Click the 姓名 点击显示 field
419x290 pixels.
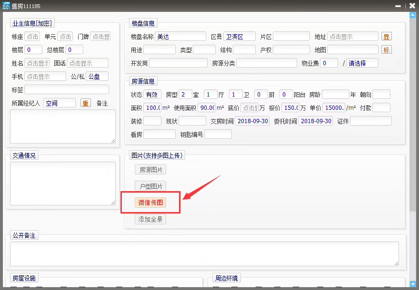click(37, 63)
